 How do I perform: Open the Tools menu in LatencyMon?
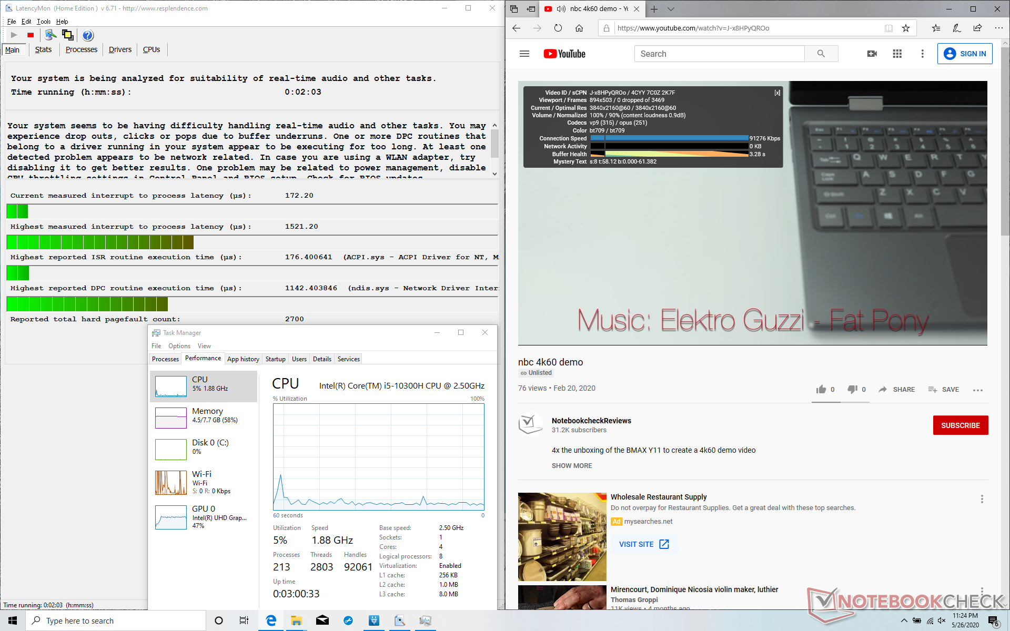click(x=44, y=22)
